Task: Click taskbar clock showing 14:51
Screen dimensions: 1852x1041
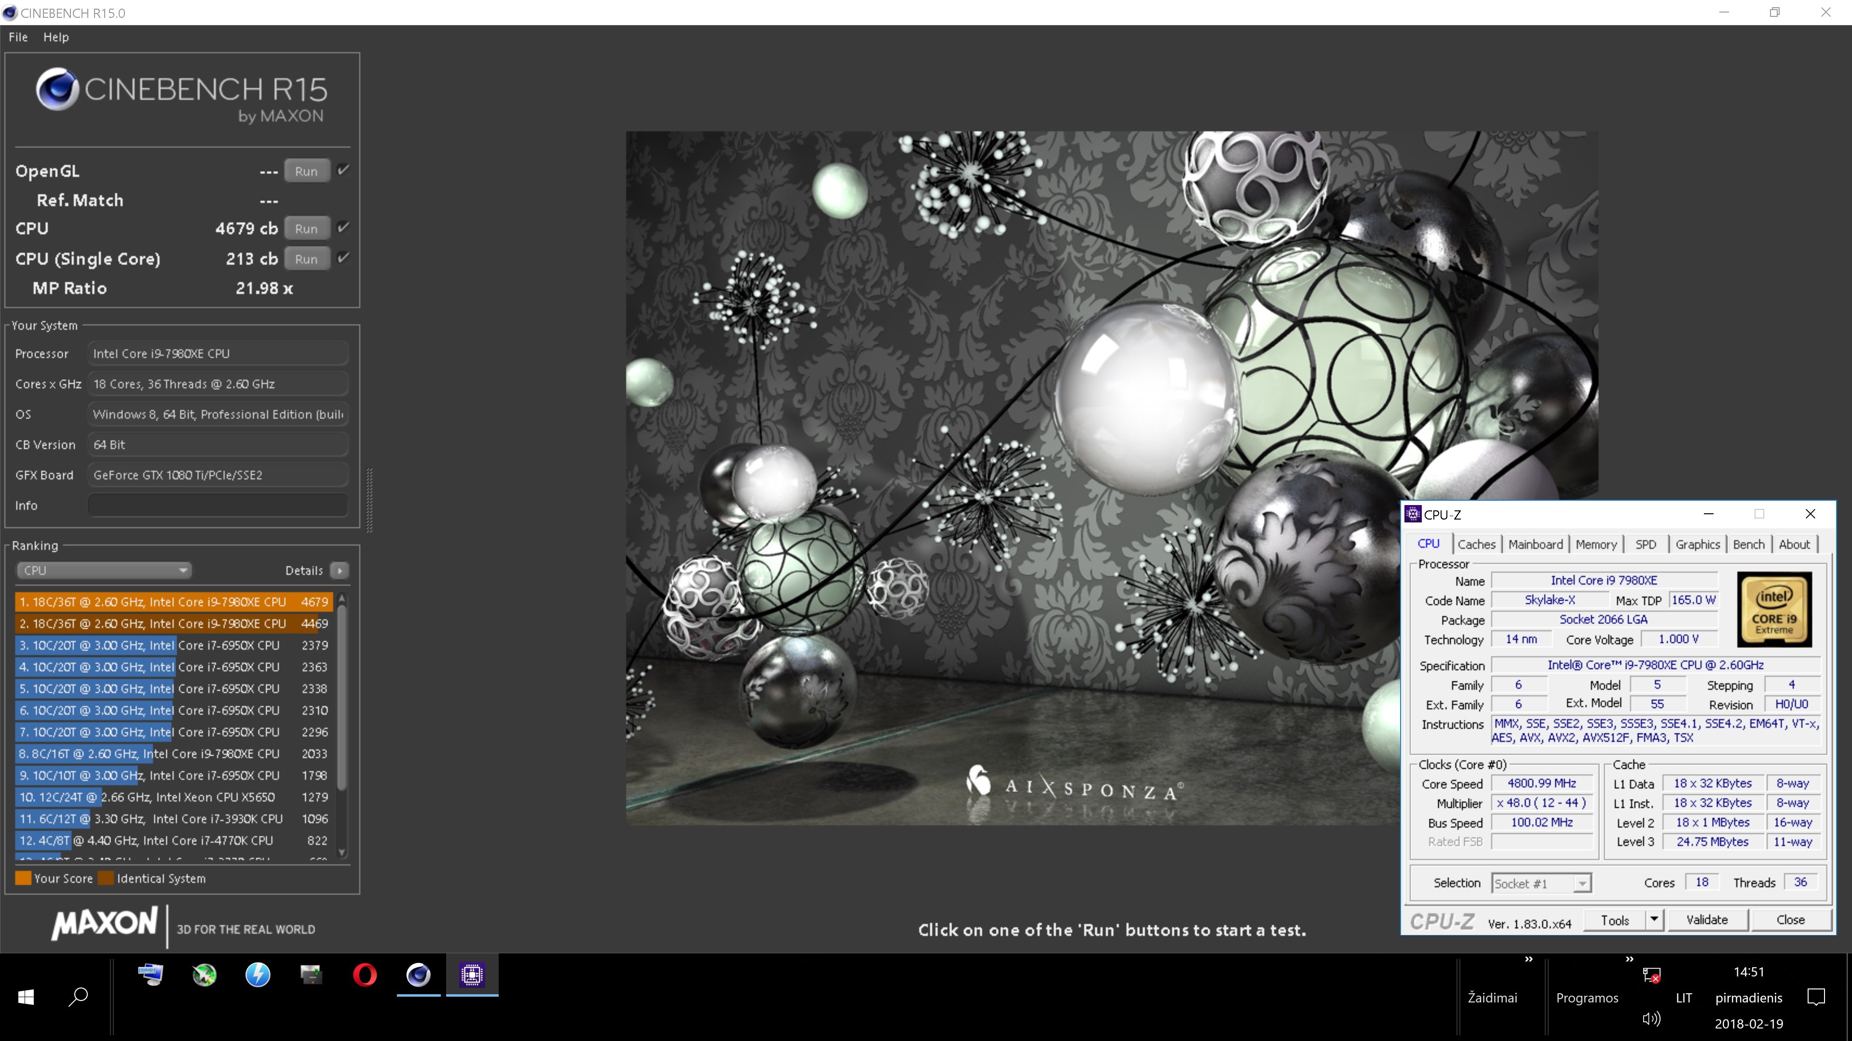Action: click(1748, 972)
